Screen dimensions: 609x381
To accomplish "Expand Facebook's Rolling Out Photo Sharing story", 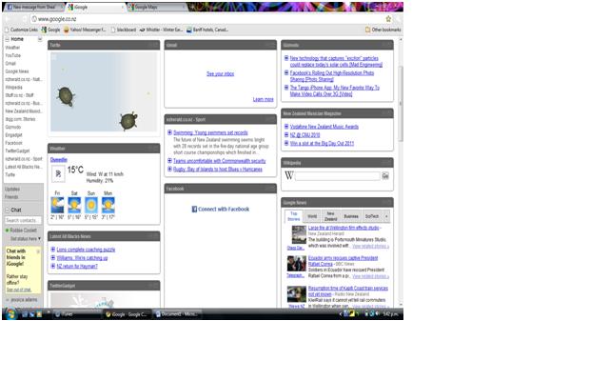I will pos(286,72).
